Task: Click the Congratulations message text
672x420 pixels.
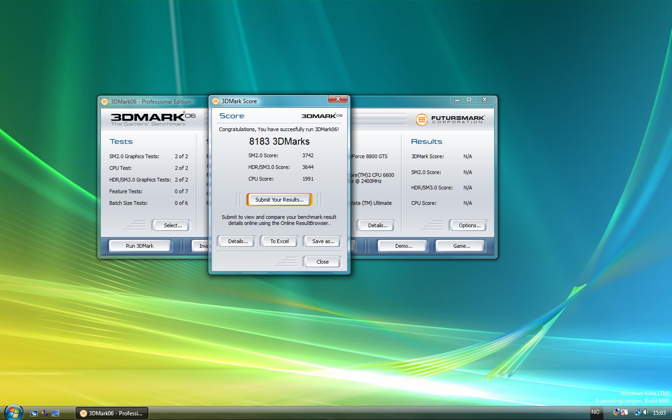Action: 279,129
